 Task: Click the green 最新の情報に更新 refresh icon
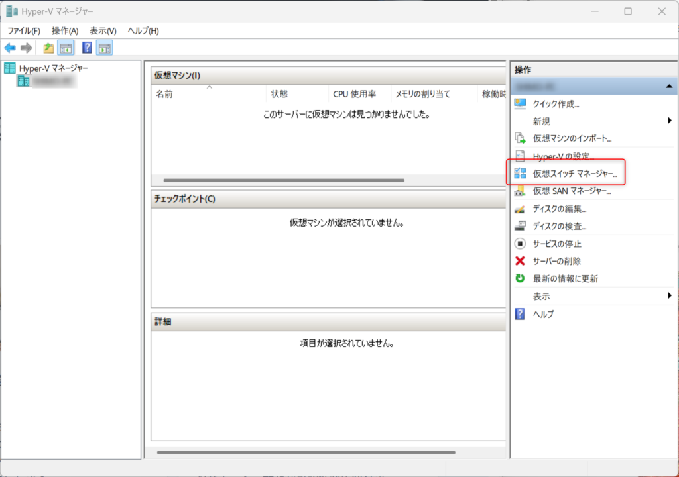click(x=520, y=278)
